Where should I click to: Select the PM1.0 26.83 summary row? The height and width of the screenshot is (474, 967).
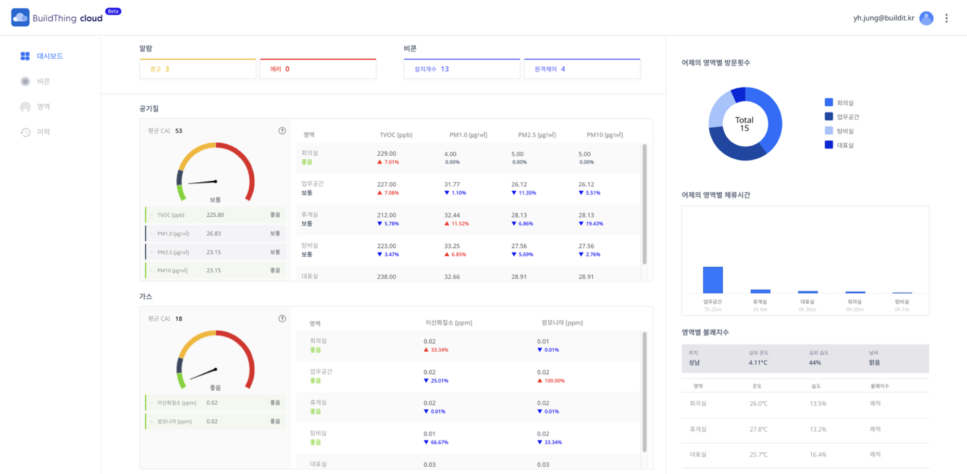[215, 233]
